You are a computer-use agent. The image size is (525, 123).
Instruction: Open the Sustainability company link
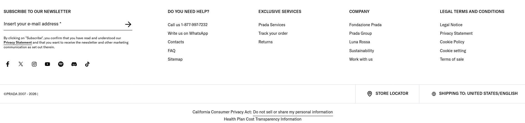pos(361,51)
